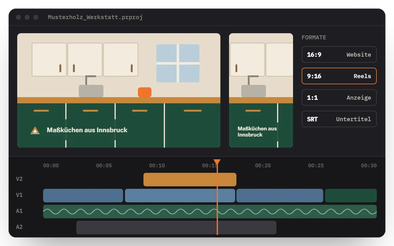Select the orange clip on track V2
This screenshot has width=394, height=246.
190,179
